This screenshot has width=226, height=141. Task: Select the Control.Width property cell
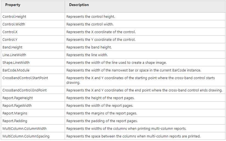coord(14,24)
